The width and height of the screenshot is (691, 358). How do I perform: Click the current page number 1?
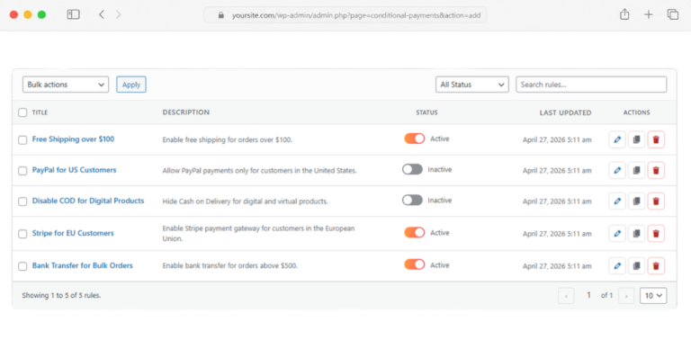588,295
